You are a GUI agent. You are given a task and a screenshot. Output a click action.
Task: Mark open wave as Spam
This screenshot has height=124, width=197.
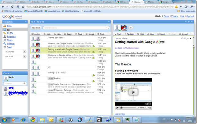click(x=161, y=34)
